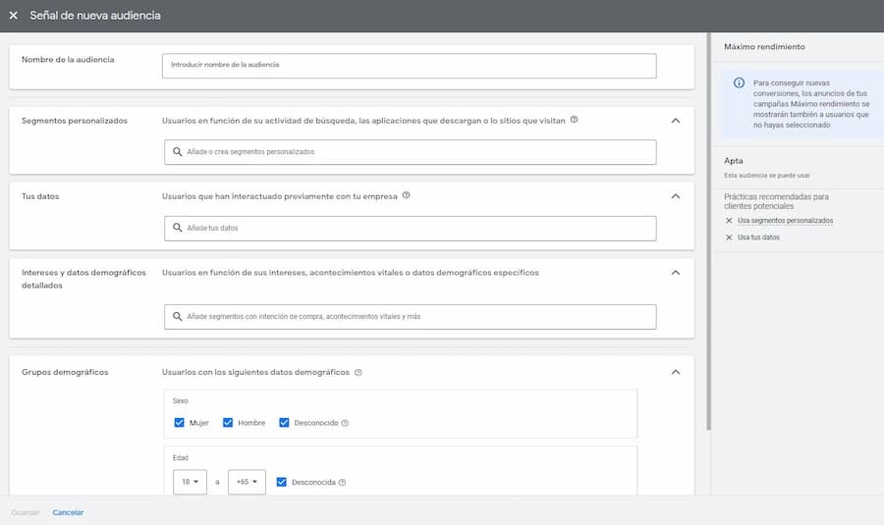Click help icon next to Desconocida age
The height and width of the screenshot is (525, 884).
(342, 483)
